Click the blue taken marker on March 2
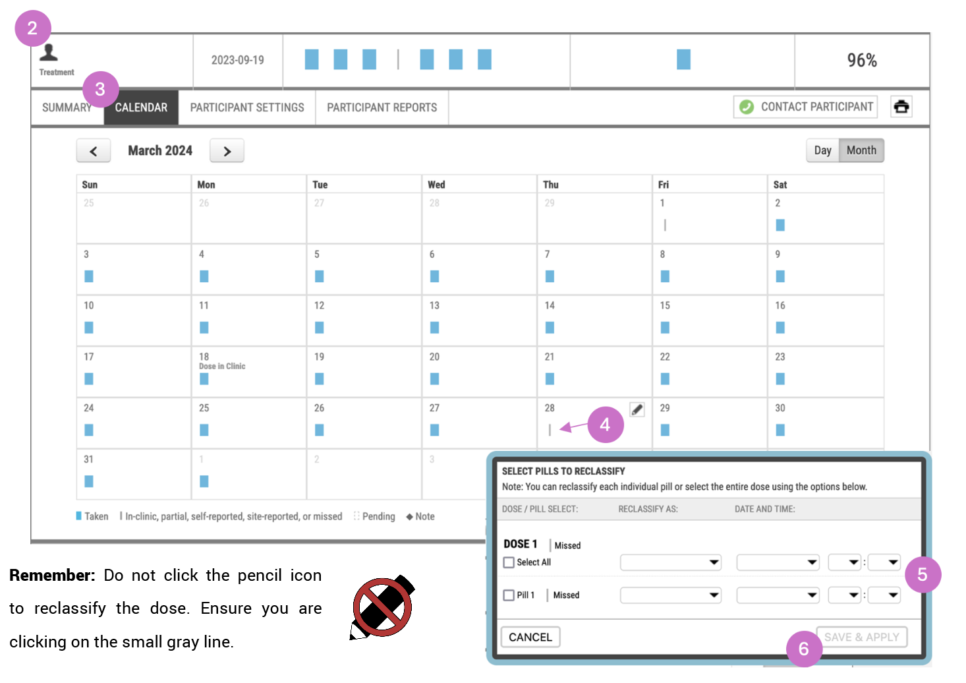This screenshot has height=683, width=966. click(780, 225)
